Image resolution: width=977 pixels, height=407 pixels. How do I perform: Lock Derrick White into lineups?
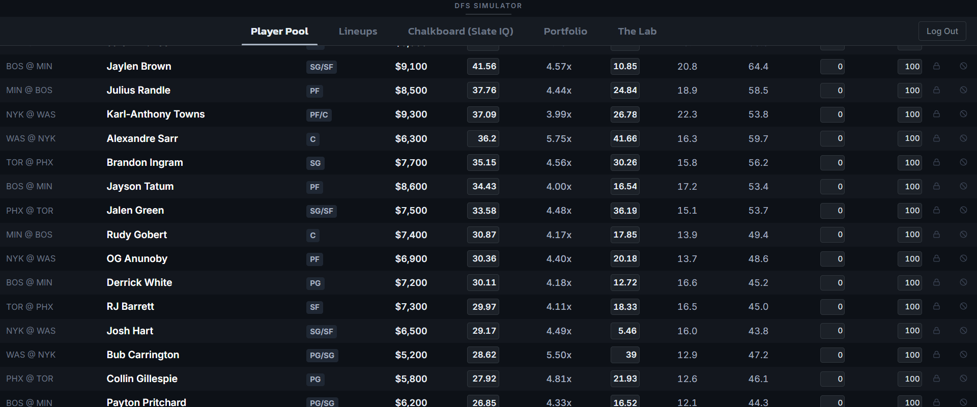[937, 282]
